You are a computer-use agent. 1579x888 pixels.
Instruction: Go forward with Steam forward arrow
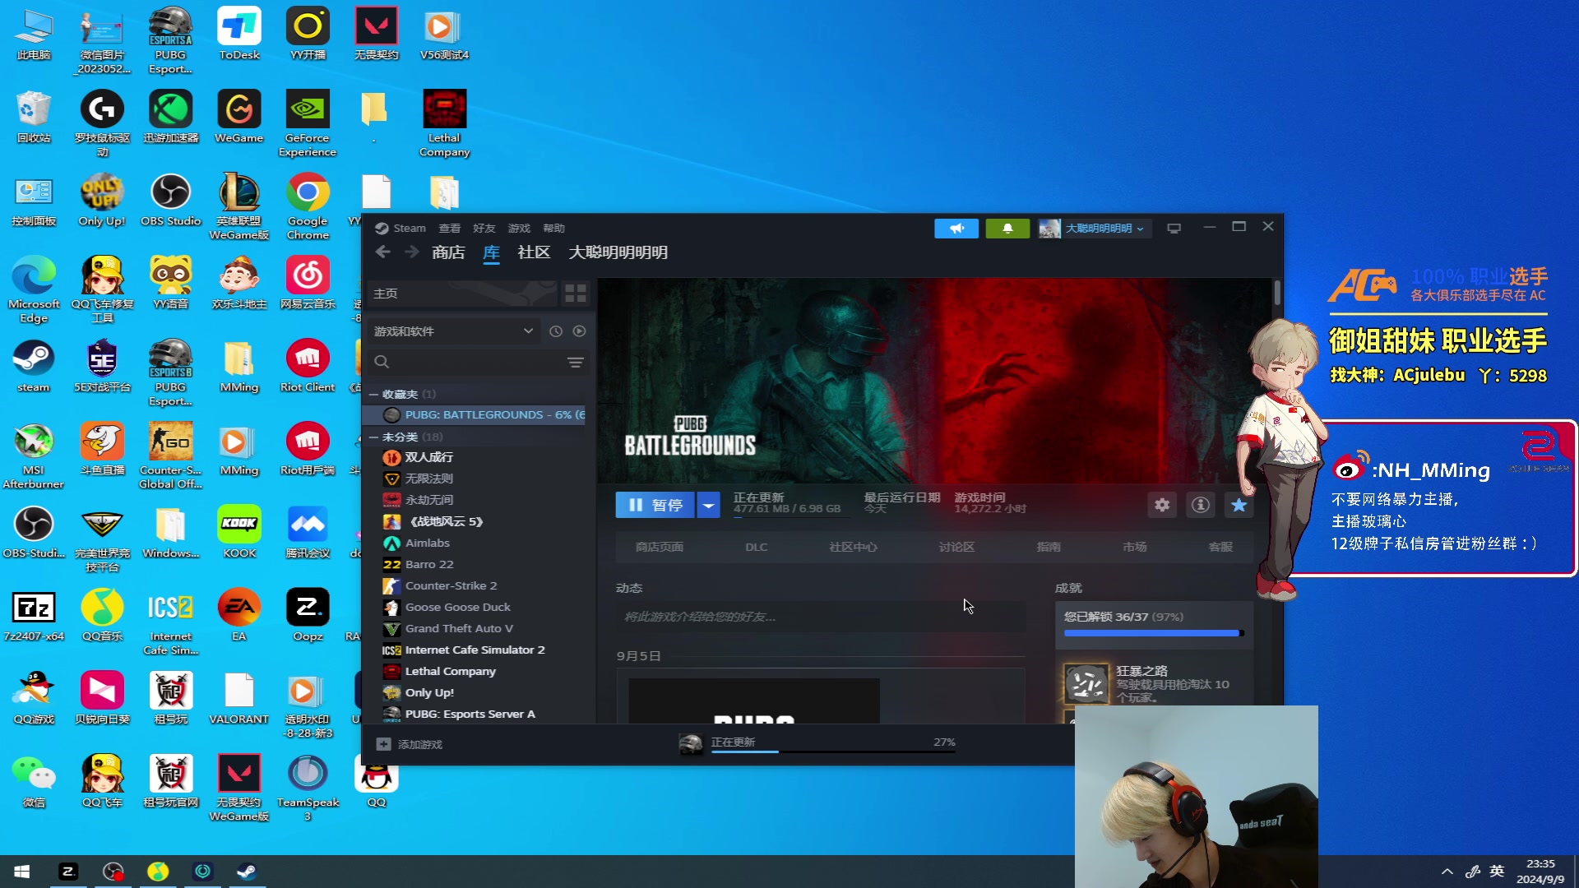(x=411, y=252)
